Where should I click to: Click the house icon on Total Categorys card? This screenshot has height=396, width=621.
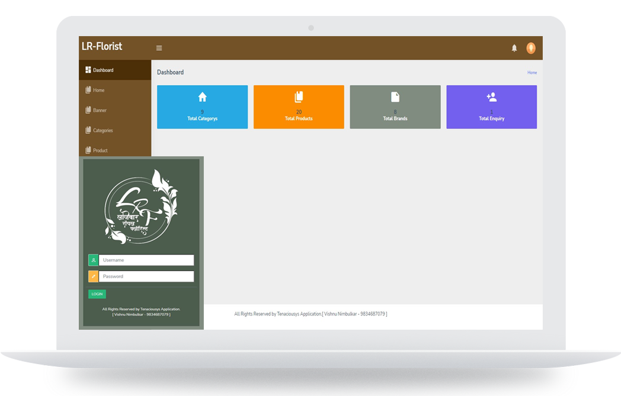202,97
